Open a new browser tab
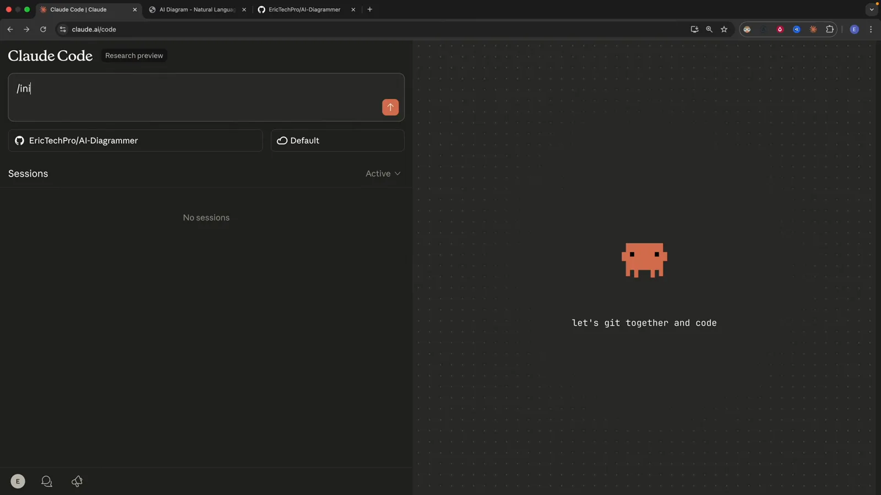 (369, 9)
